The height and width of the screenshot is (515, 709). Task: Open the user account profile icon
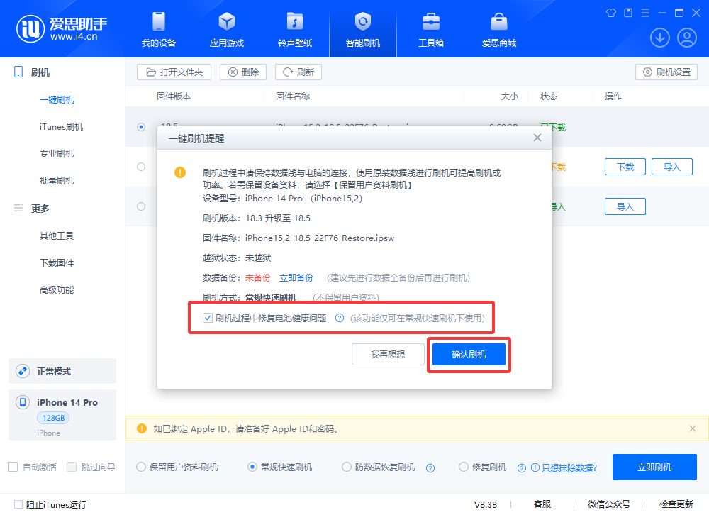(687, 38)
